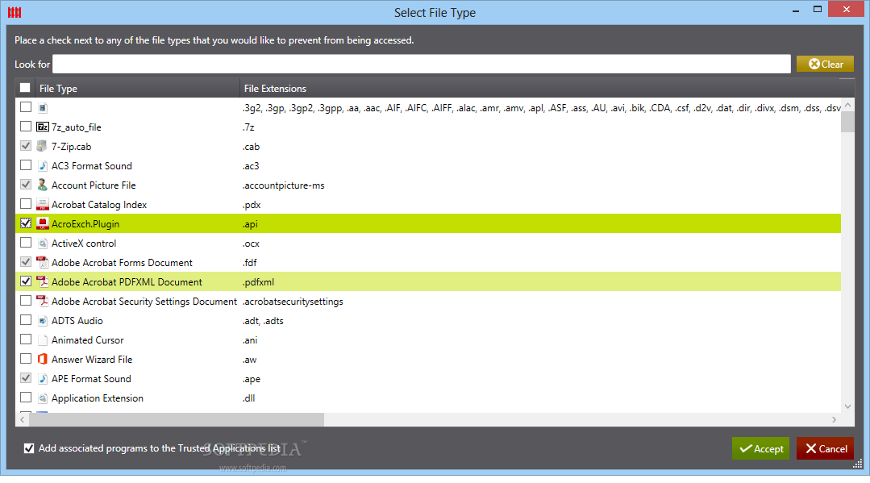Check the Animated Cursor checkbox

[x=26, y=339]
